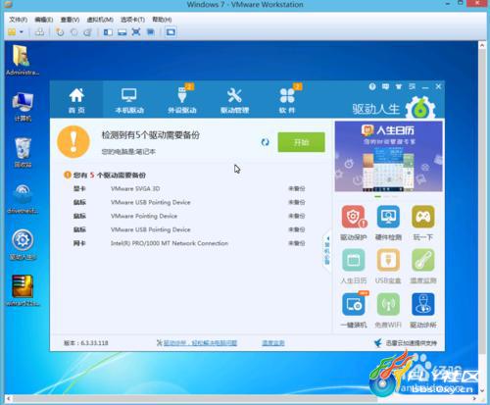
Task: Open the 驱动管理 tab
Action: click(234, 100)
